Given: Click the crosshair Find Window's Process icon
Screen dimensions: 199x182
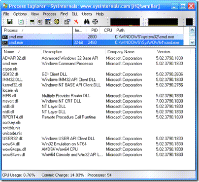Looking at the screenshot, I should (95, 22).
